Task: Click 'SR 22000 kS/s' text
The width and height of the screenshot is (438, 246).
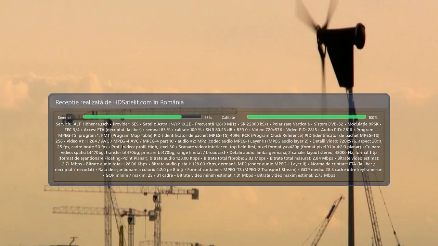Action: coord(254,124)
